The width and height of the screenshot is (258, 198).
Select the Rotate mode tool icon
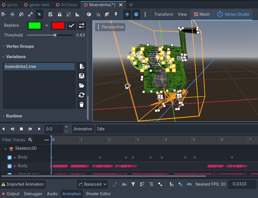click(x=21, y=14)
